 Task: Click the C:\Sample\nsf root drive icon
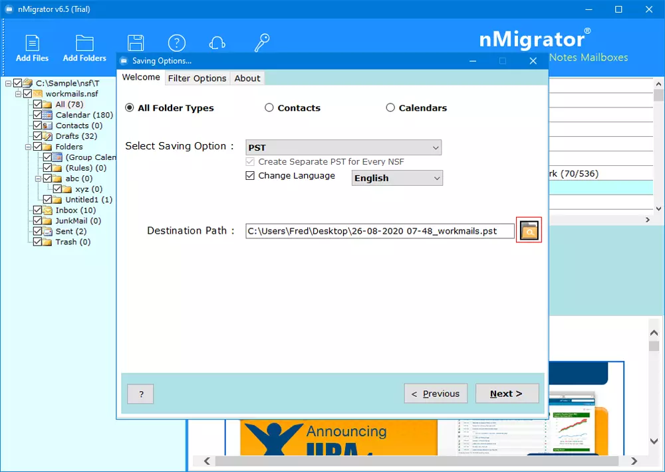pos(28,82)
